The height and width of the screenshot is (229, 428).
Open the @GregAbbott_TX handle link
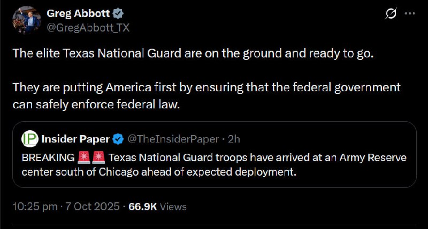pos(88,27)
